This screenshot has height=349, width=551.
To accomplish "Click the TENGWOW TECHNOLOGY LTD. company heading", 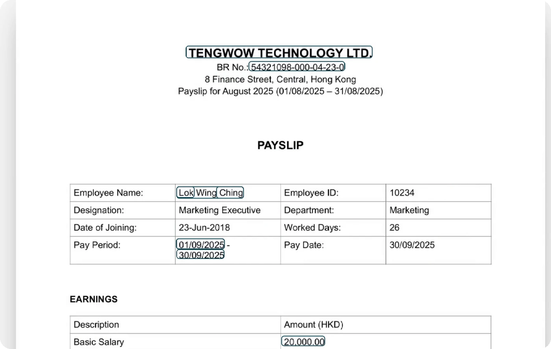I will (279, 52).
